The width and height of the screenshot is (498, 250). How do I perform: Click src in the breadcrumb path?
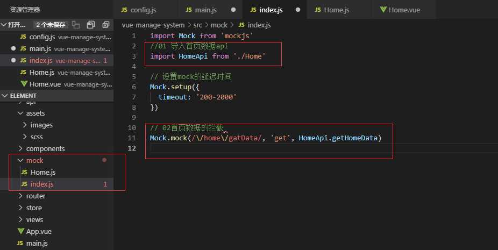coord(197,25)
